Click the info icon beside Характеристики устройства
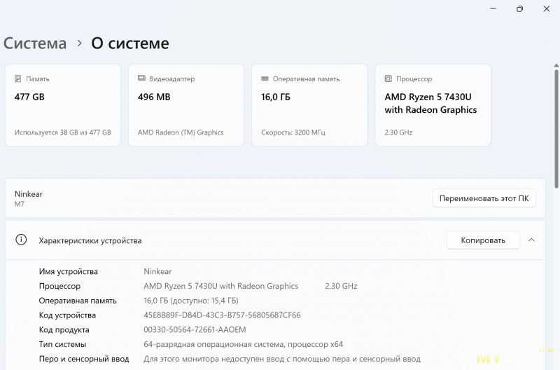560x370 pixels. tap(22, 240)
